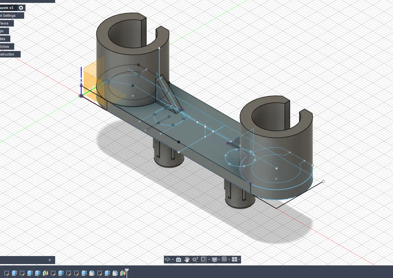Click the Zoom Window fit icon
393x278 pixels.
point(204,259)
